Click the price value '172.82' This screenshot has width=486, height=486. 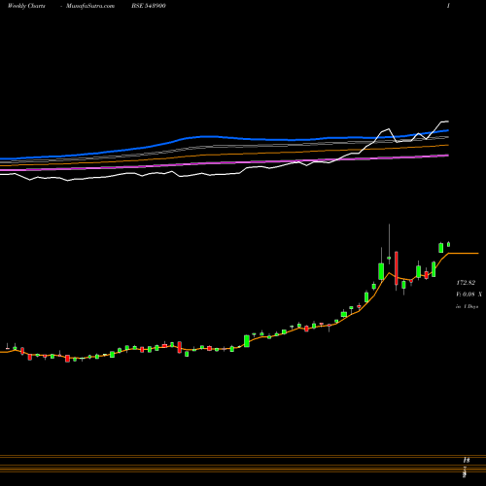point(466,283)
